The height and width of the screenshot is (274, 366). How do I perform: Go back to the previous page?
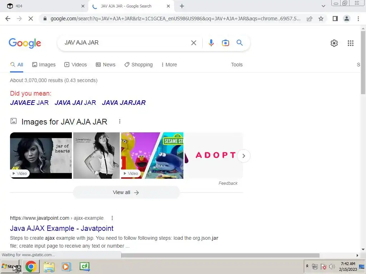8,19
